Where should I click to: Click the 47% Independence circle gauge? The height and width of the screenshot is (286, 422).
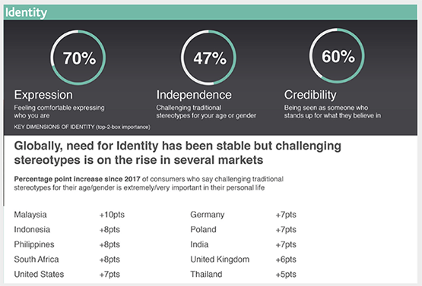(x=208, y=58)
